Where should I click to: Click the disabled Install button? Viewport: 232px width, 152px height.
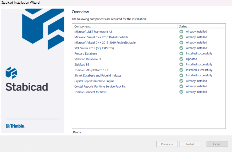point(190,144)
